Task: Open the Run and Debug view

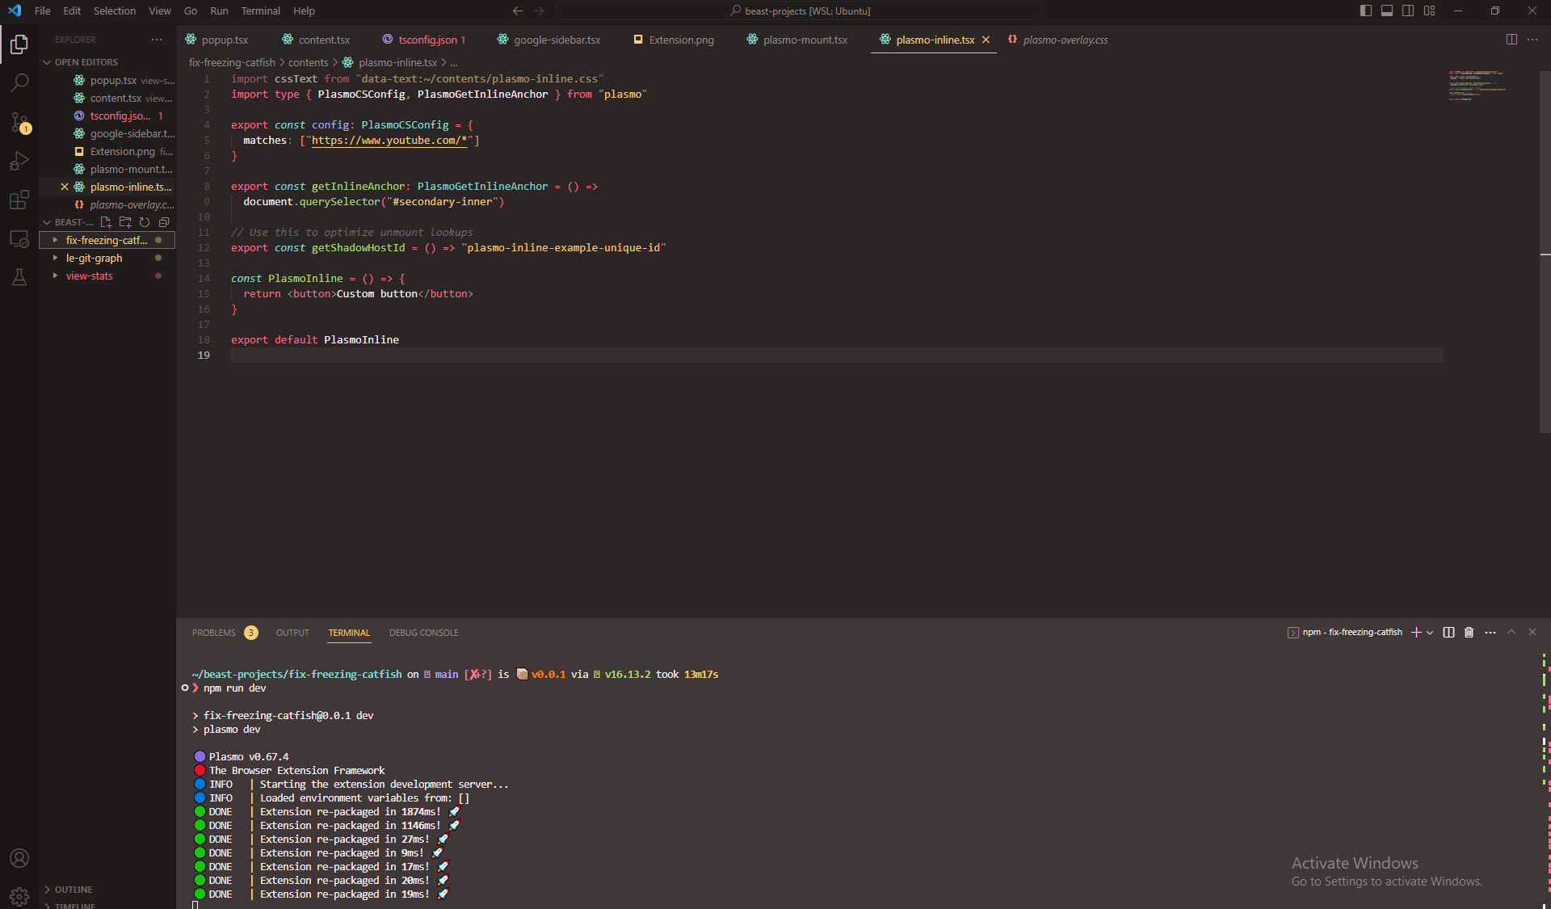Action: [x=19, y=162]
